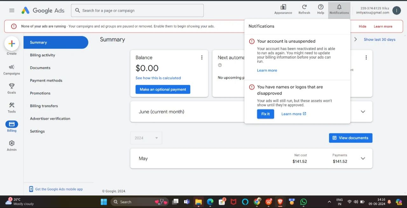Open Chrome from taskbar
The width and height of the screenshot is (407, 208).
coord(257,202)
